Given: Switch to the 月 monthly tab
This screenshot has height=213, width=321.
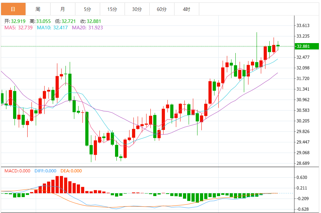Looking at the screenshot, I should pos(63,9).
